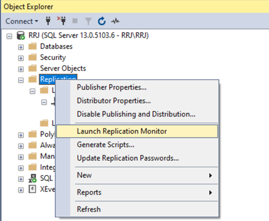This screenshot has width=269, height=221.
Task: Click the first subfolder icon under Replication
Action: pyautogui.click(x=44, y=90)
